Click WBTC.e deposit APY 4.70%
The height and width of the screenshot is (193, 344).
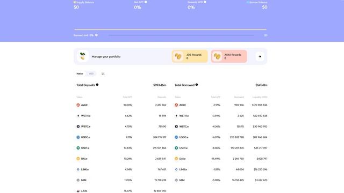point(128,127)
